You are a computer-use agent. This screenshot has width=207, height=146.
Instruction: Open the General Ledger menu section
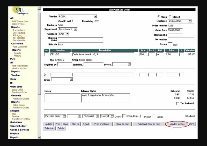[18, 126]
